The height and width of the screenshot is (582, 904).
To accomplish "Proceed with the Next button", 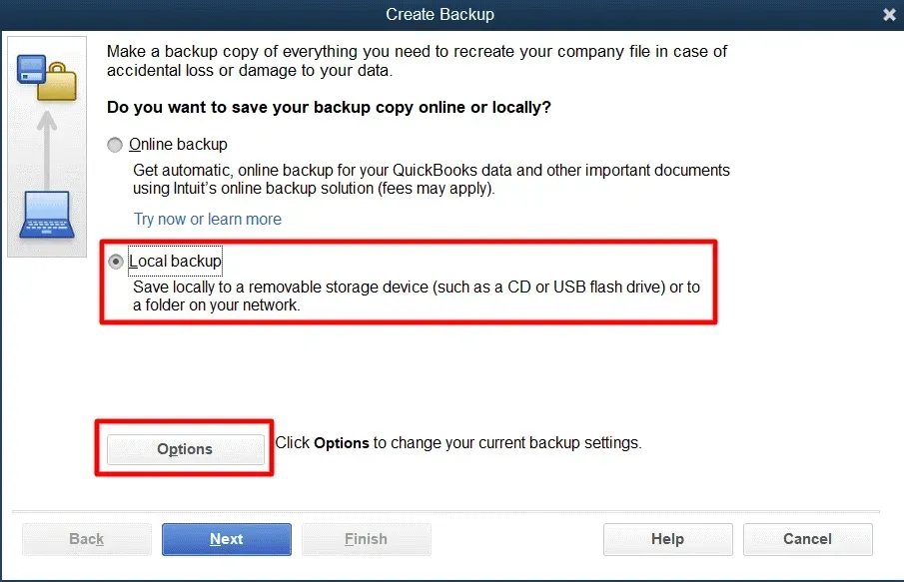I will 227,539.
